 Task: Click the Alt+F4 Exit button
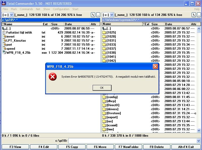186,147
